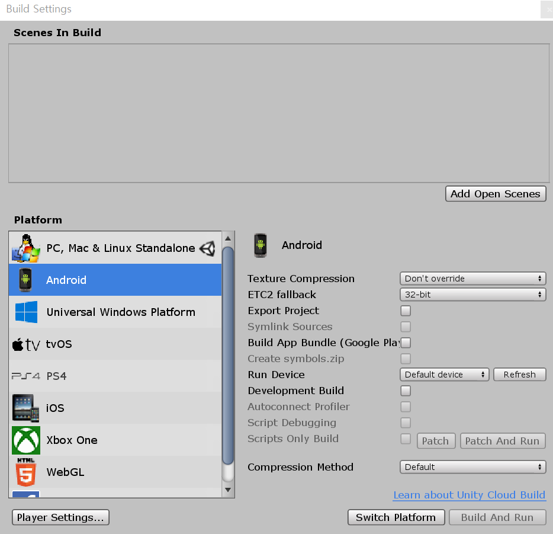Viewport: 553px width, 534px height.
Task: Click inside the Scenes In Build list
Action: (279, 113)
